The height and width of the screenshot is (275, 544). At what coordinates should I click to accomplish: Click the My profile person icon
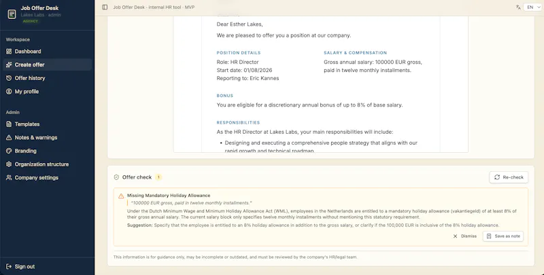tap(9, 92)
